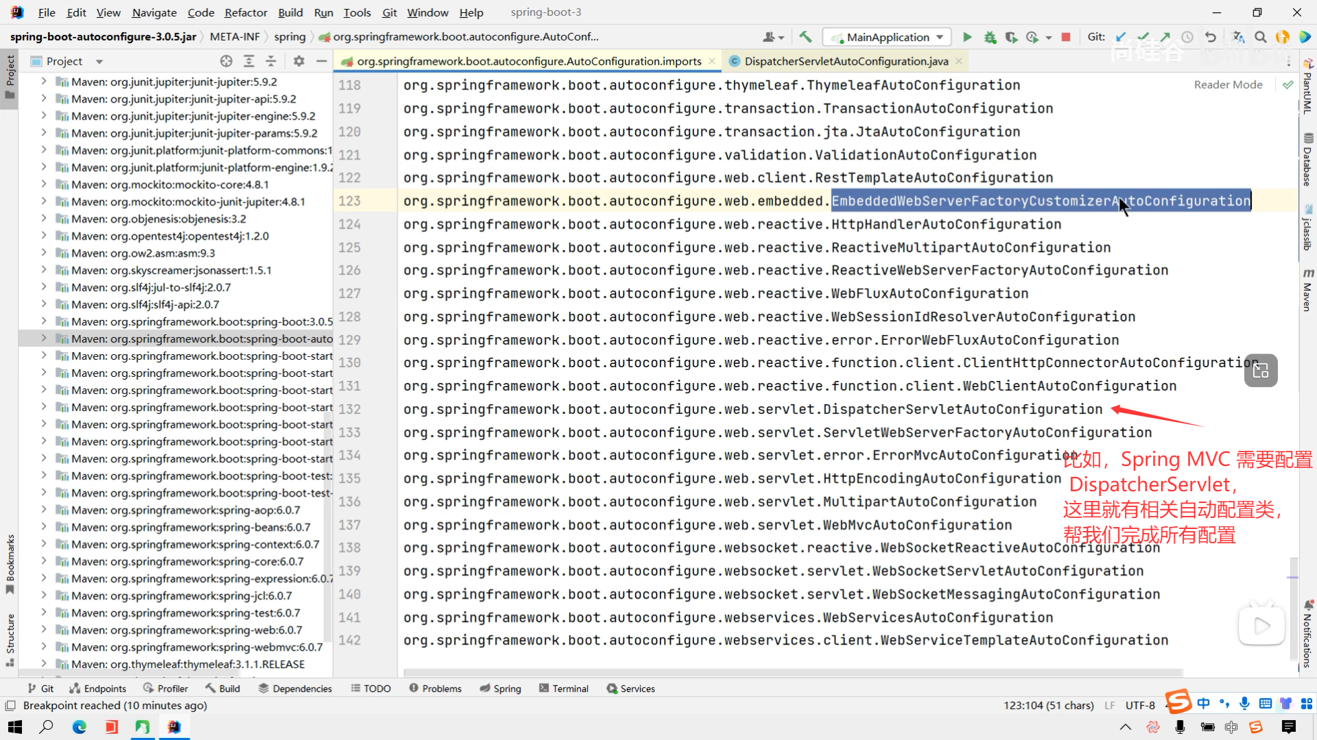Image resolution: width=1317 pixels, height=740 pixels.
Task: Stop the running process with the red square
Action: [1066, 37]
